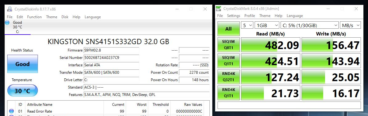Open the test count dropdown showing 5
Image resolution: width=368 pixels, height=116 pixels.
point(247,25)
